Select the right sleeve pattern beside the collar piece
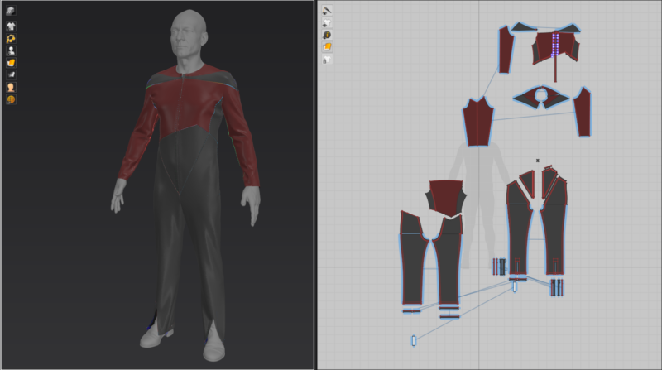The height and width of the screenshot is (370, 662). [x=583, y=112]
